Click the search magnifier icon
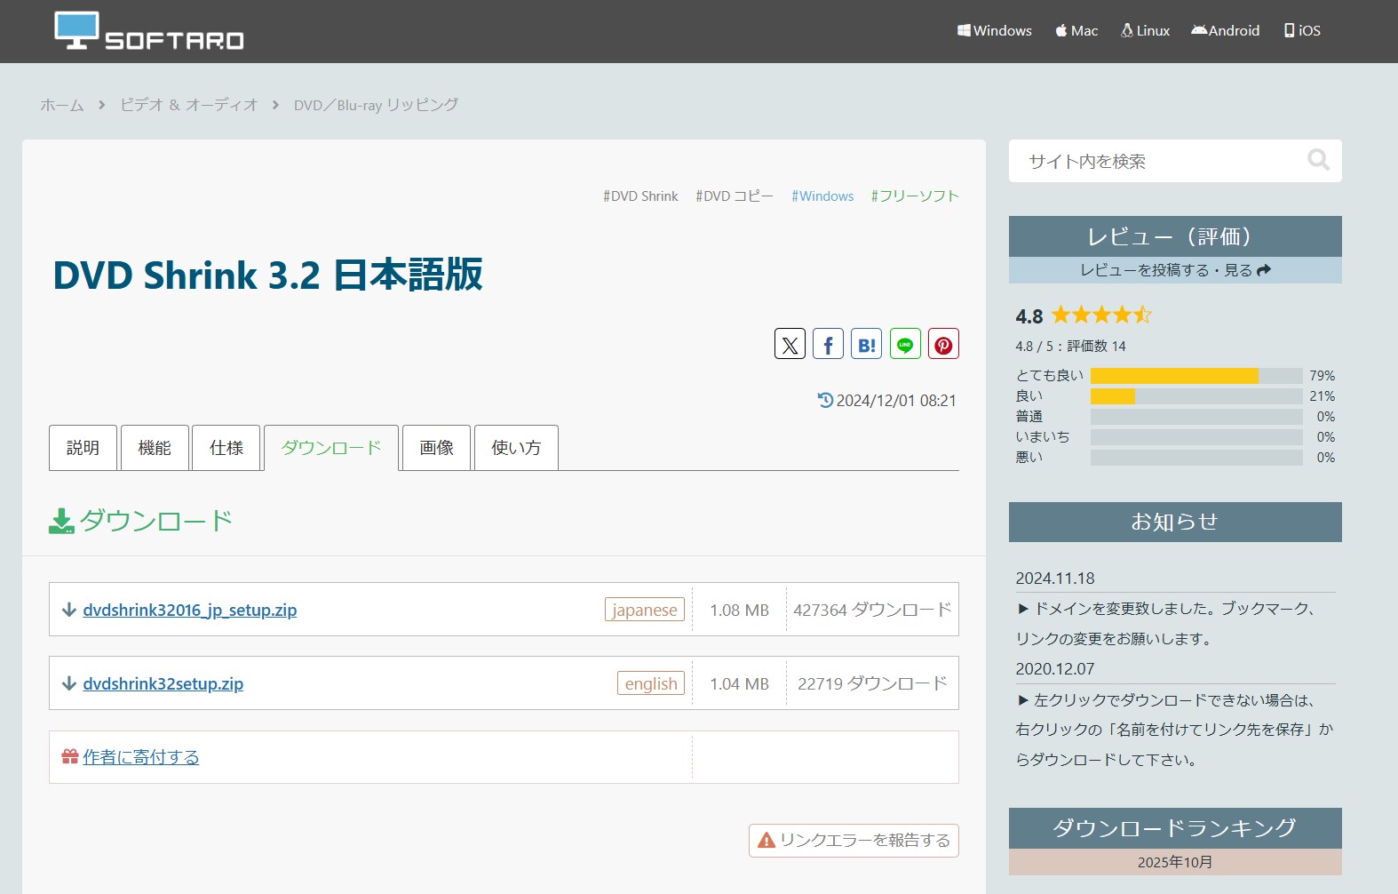The image size is (1398, 894). tap(1318, 160)
